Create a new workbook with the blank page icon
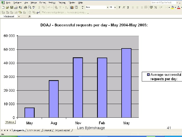This screenshot has width=182, height=137. point(3,7)
